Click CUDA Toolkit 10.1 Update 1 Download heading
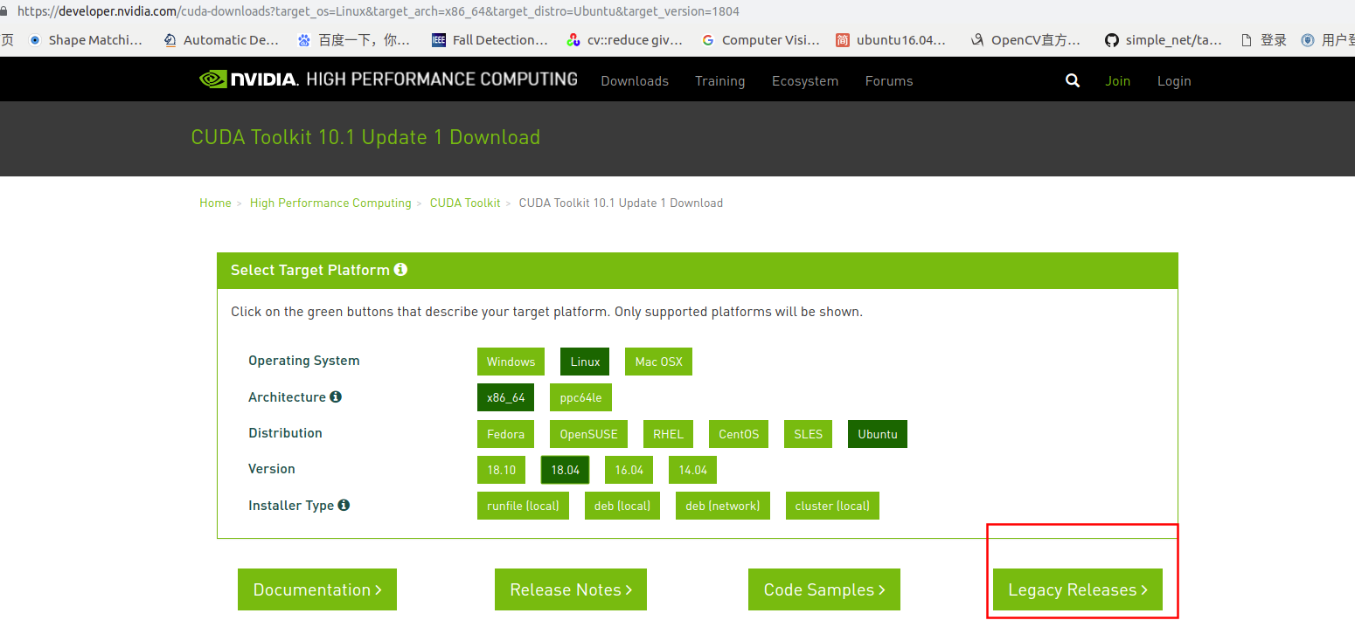Viewport: 1355px width, 634px height. click(x=365, y=137)
